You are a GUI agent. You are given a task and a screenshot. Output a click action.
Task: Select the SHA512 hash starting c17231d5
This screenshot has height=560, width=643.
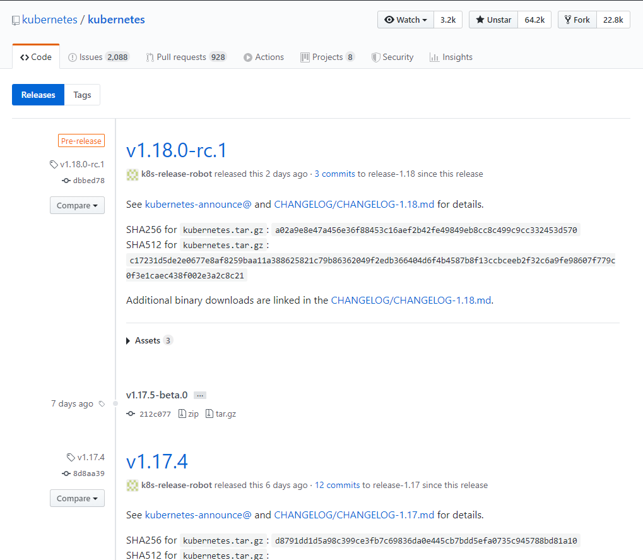(371, 268)
